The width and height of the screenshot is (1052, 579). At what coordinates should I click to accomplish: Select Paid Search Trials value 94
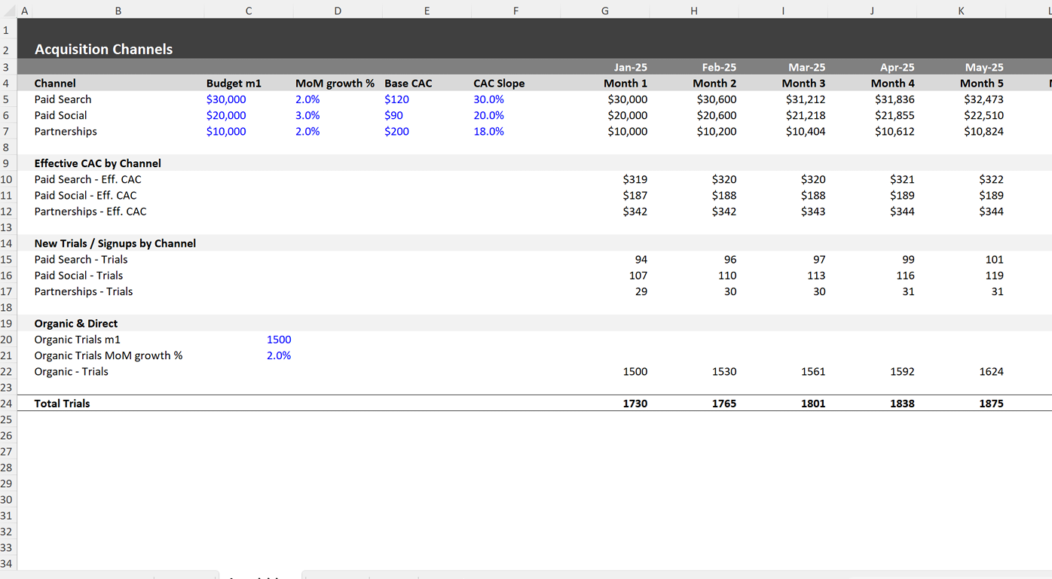641,260
